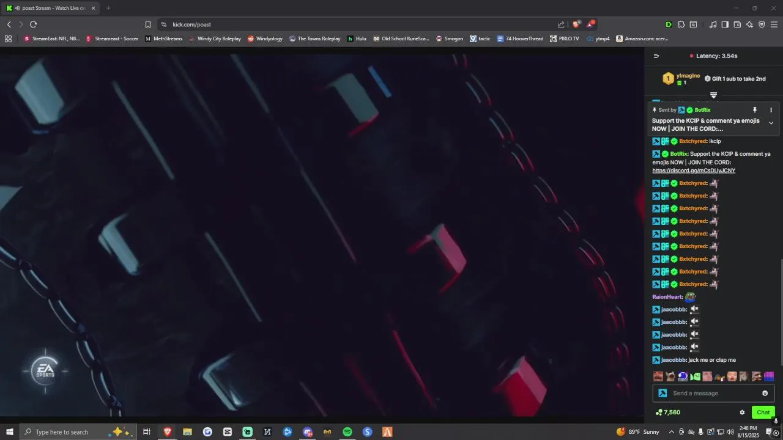The width and height of the screenshot is (783, 440).
Task: Show hidden system tray icons
Action: [x=672, y=432]
